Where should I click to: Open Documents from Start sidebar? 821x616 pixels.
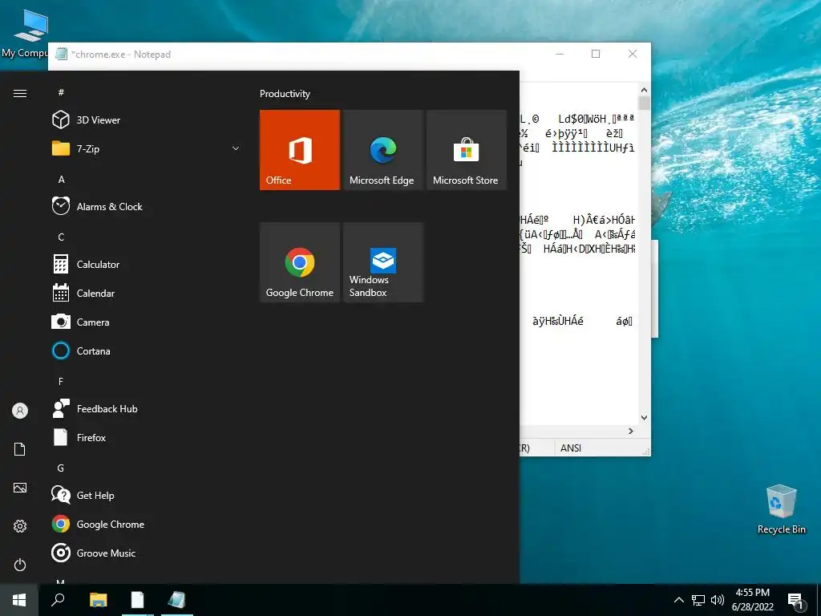20,449
